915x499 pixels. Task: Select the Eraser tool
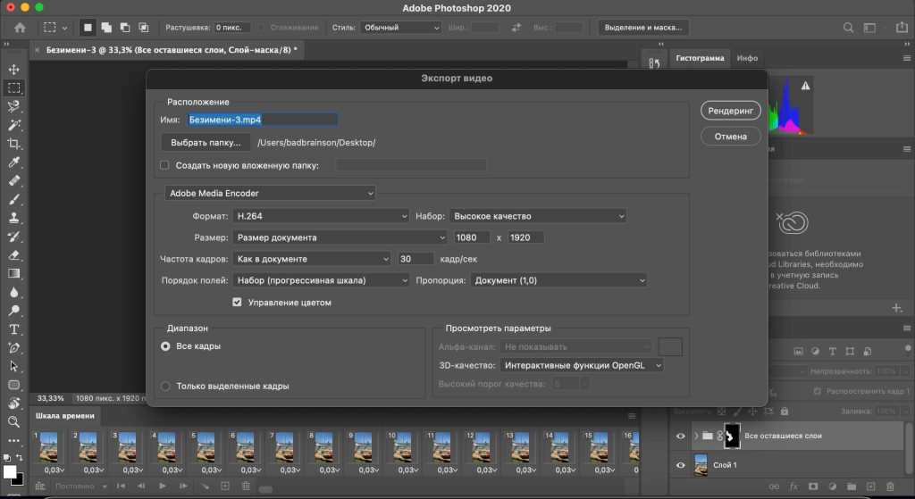[x=13, y=254]
